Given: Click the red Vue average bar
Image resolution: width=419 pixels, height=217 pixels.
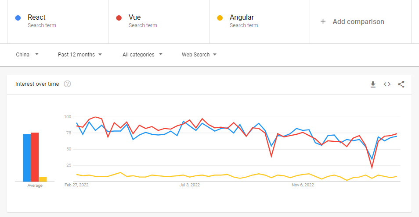Looking at the screenshot, I should (x=35, y=157).
